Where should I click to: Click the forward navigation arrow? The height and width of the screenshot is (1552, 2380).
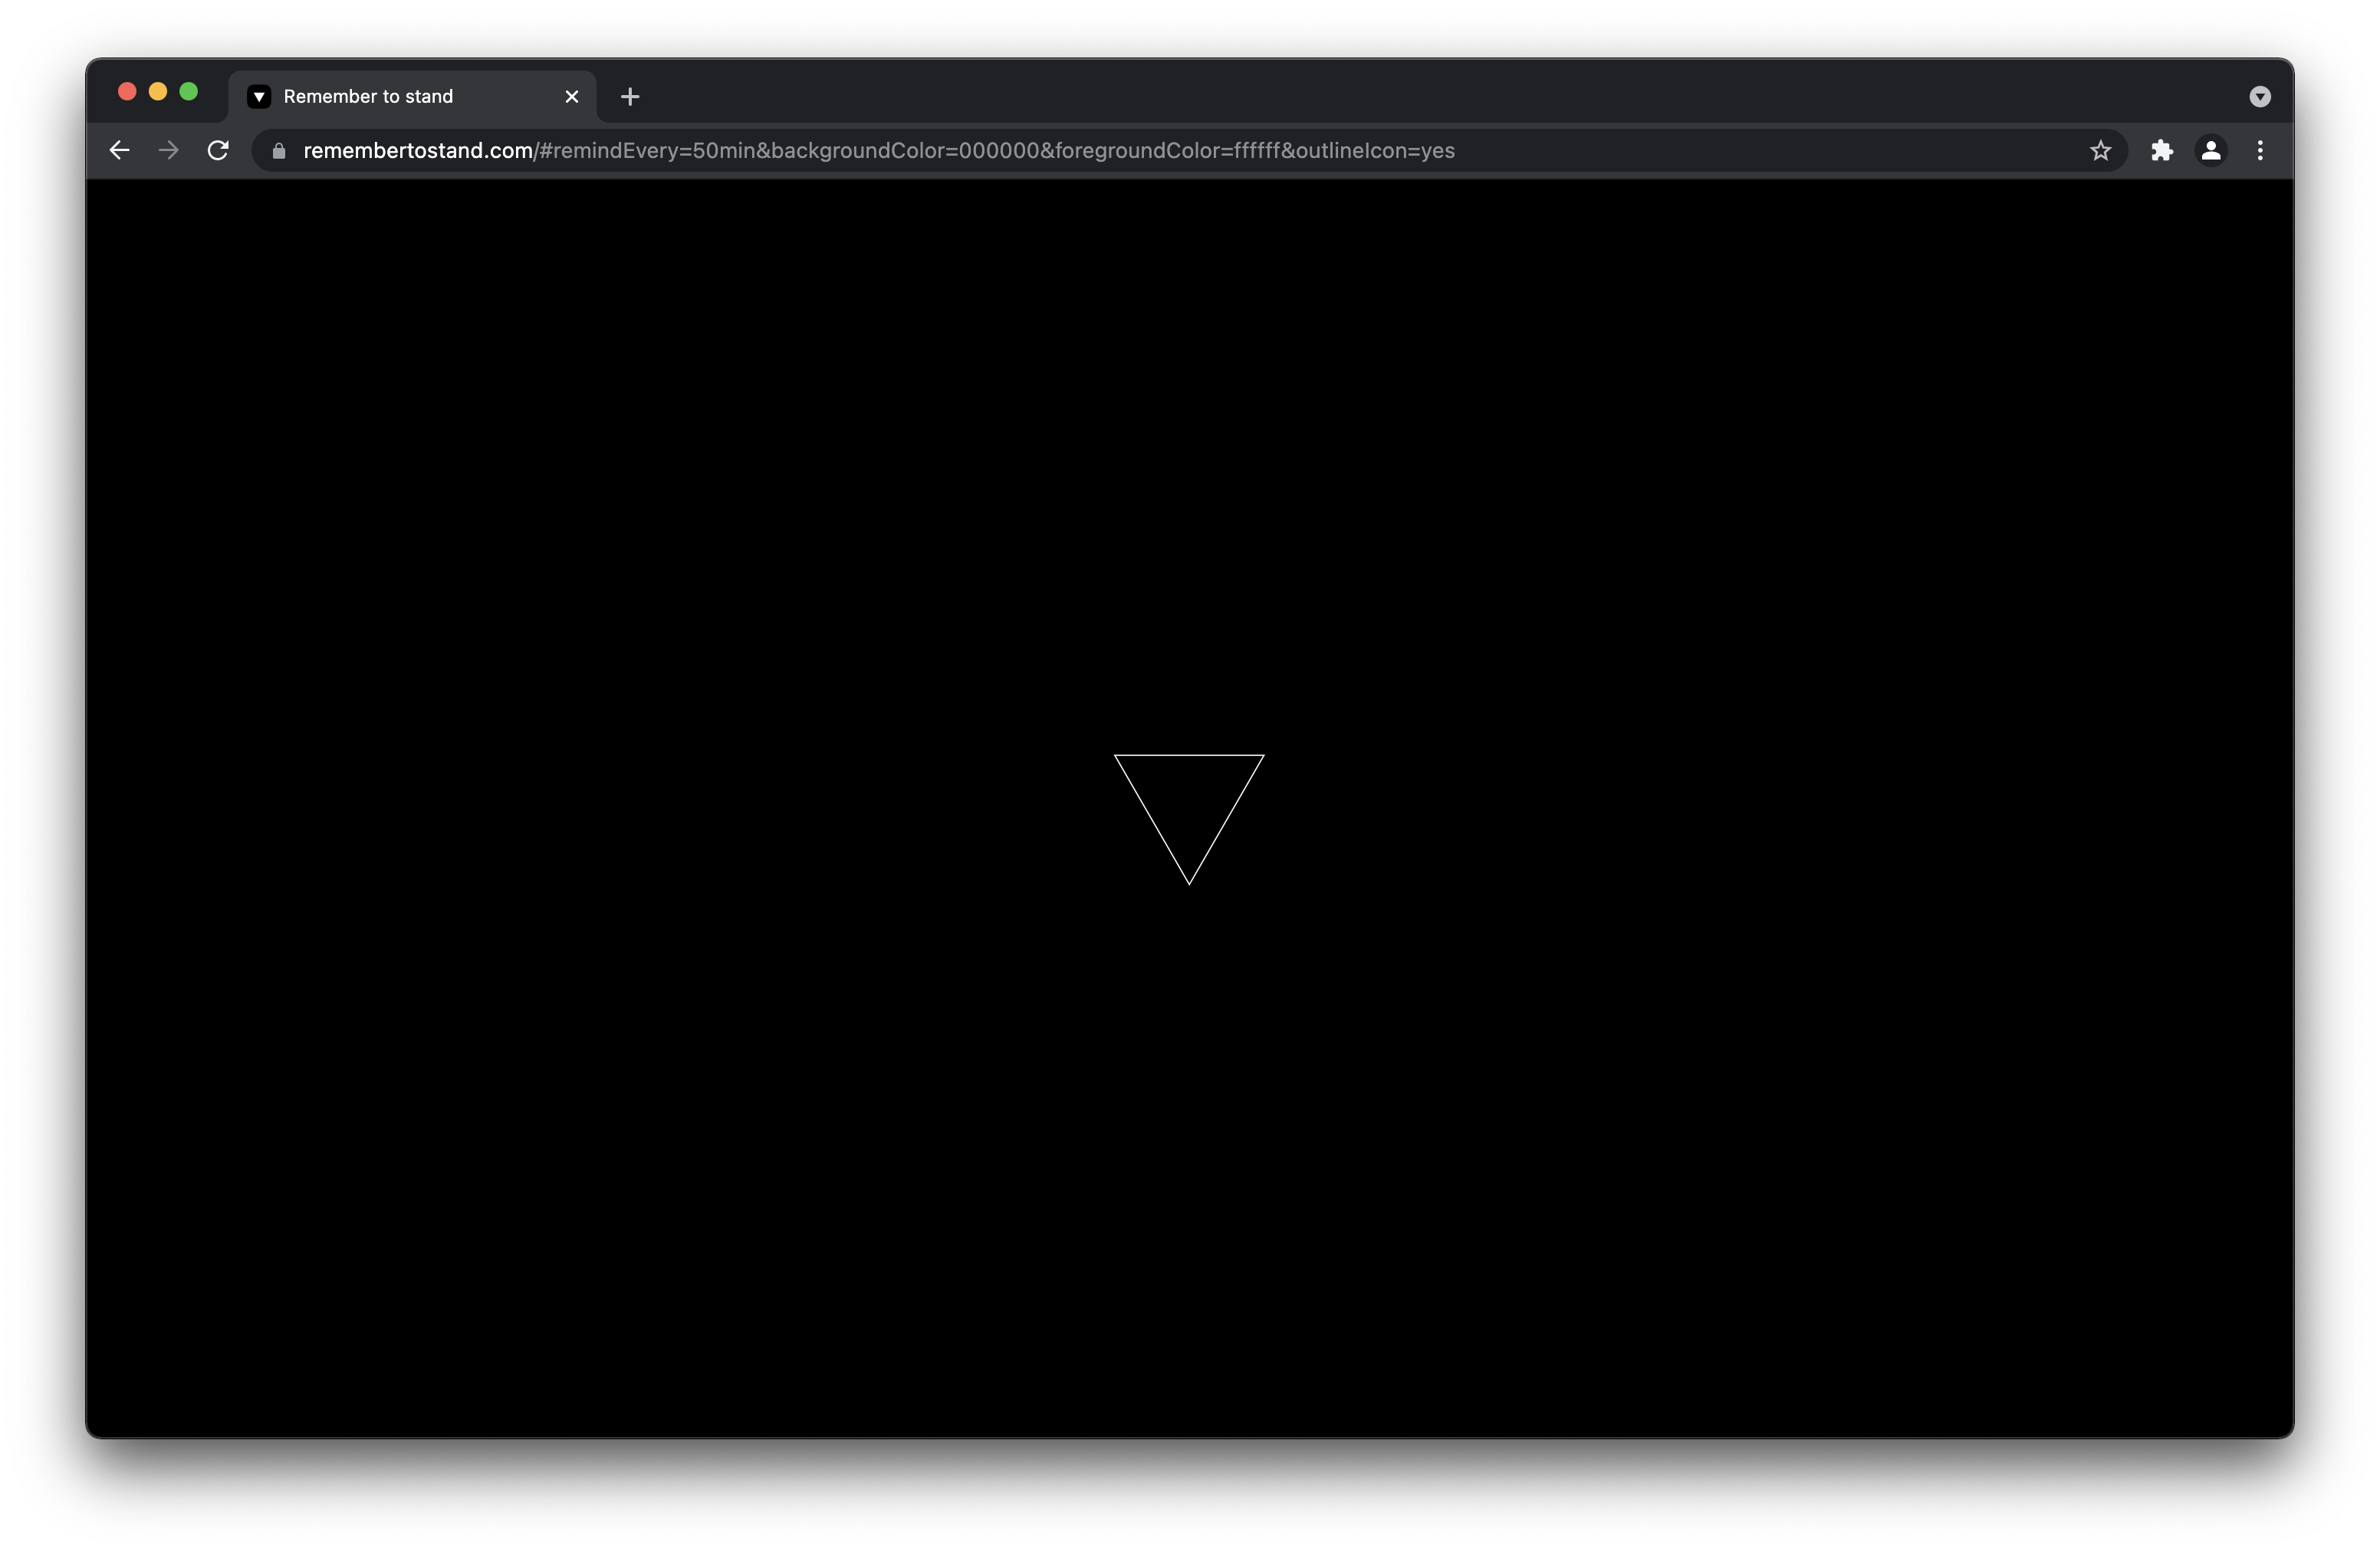pyautogui.click(x=167, y=150)
